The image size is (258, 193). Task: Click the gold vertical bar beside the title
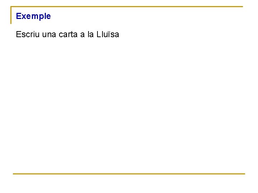(x=11, y=15)
